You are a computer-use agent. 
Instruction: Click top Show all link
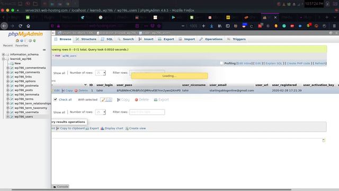pyautogui.click(x=59, y=73)
